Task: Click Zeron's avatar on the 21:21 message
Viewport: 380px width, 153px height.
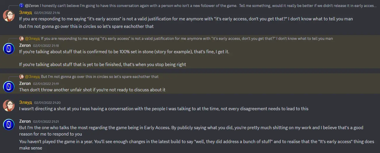Action: click(9, 124)
